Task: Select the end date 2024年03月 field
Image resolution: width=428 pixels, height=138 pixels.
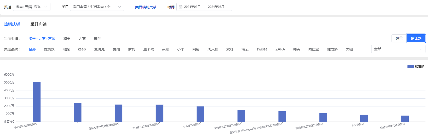Action: [216, 7]
